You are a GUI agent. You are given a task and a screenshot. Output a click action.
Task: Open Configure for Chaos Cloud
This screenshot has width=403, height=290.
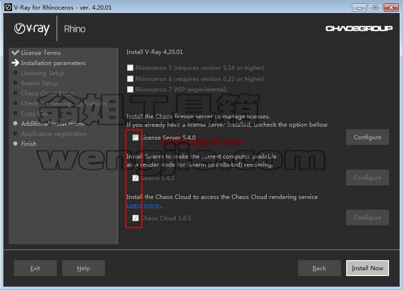(367, 218)
